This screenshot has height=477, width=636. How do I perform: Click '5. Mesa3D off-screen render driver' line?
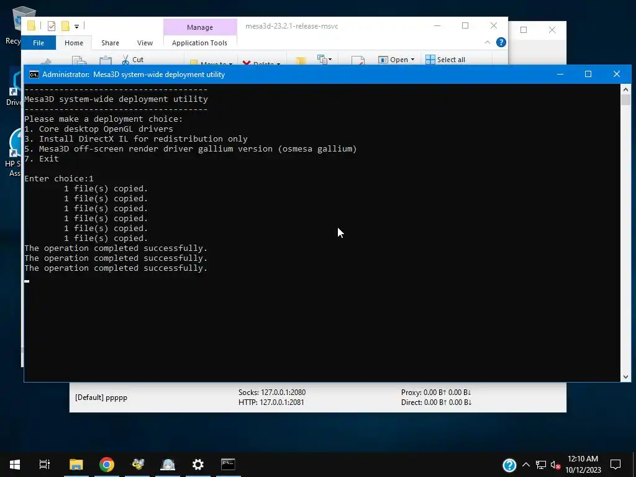point(191,149)
